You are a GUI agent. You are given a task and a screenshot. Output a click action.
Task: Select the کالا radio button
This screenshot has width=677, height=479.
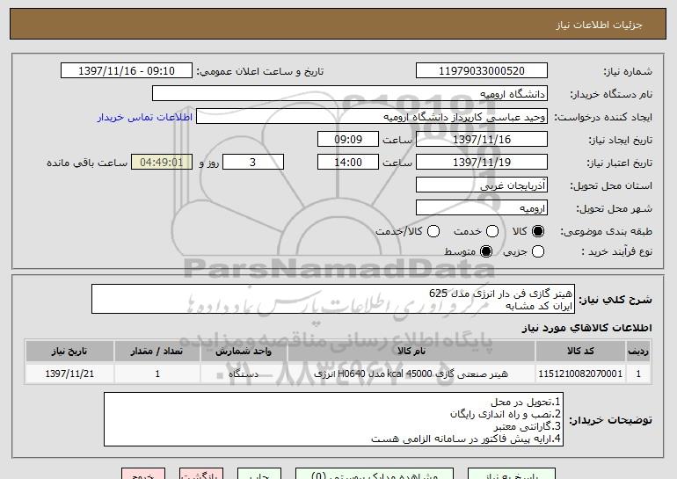click(x=538, y=231)
